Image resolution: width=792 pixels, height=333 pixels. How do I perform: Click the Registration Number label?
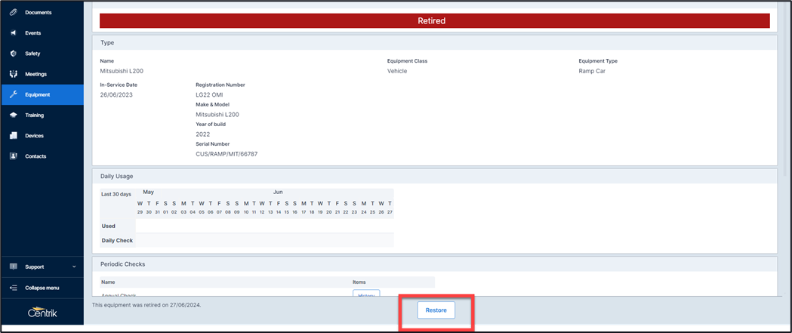(220, 85)
